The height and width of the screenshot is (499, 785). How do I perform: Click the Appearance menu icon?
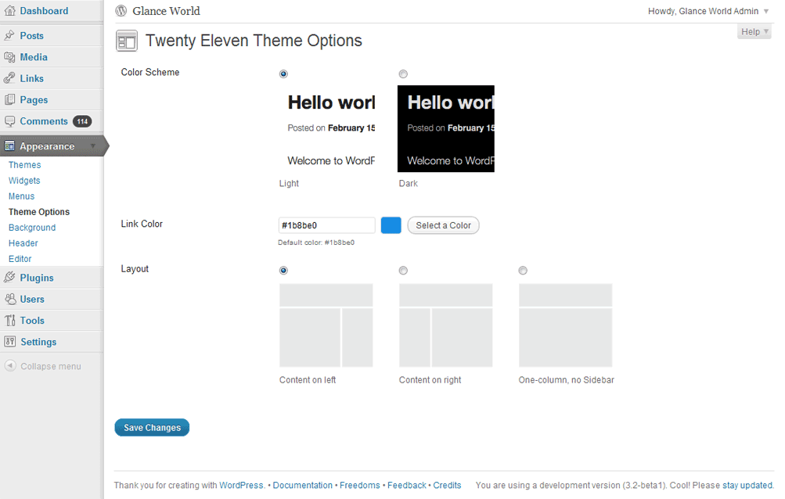pyautogui.click(x=9, y=146)
